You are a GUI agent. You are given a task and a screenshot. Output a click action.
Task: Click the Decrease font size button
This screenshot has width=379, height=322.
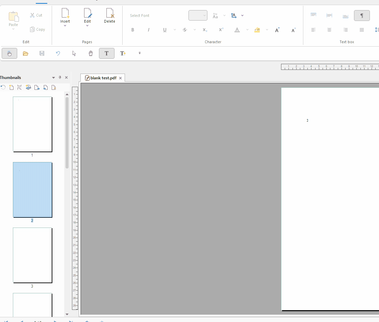point(294,30)
